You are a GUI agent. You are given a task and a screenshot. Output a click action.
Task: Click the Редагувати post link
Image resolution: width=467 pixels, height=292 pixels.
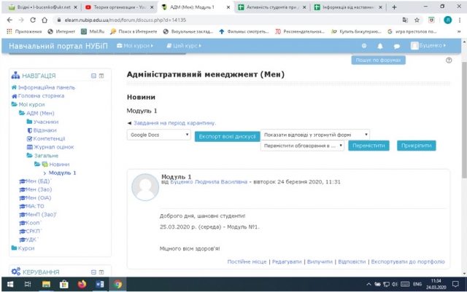tap(287, 261)
